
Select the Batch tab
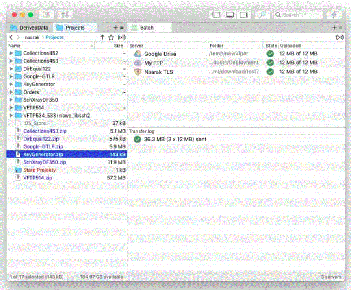pos(149,28)
